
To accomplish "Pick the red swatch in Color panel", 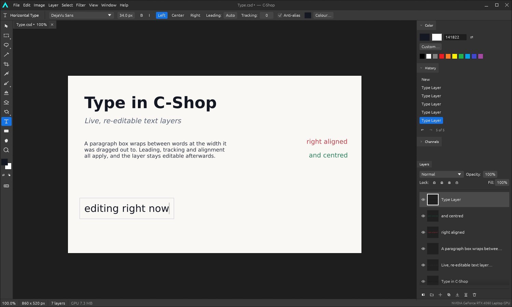I will [442, 56].
